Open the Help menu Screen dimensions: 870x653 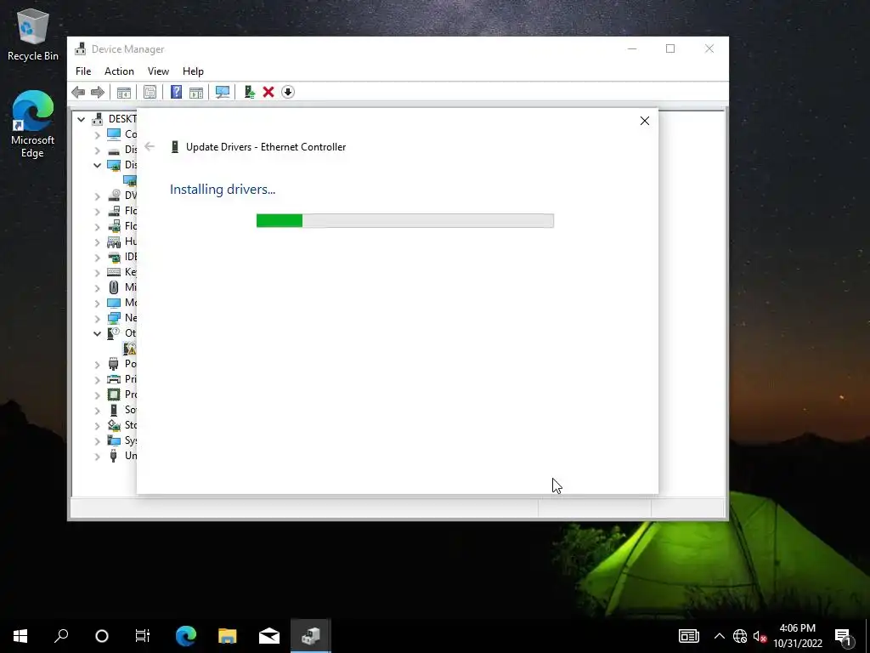pos(193,71)
